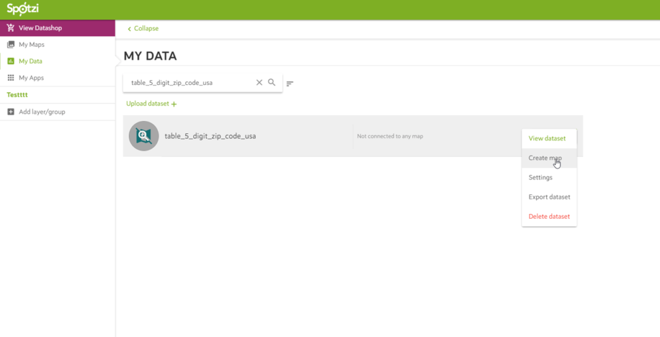This screenshot has width=660, height=337.
Task: Click Add layer/group
Action: tap(42, 112)
